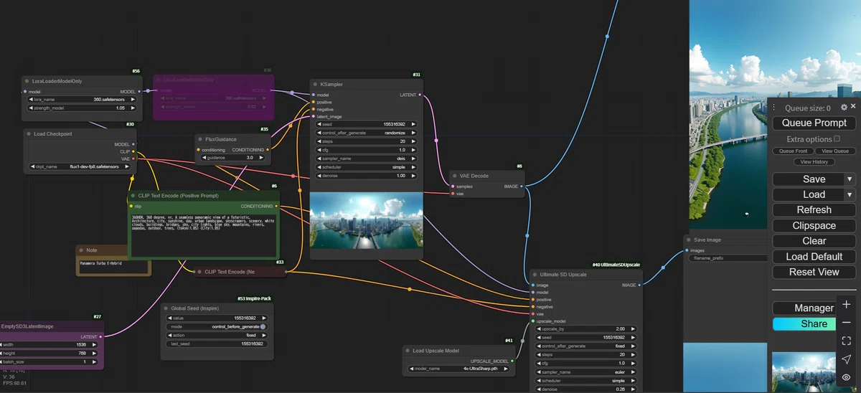The height and width of the screenshot is (393, 861).
Task: Open the View Queue list
Action: [834, 151]
